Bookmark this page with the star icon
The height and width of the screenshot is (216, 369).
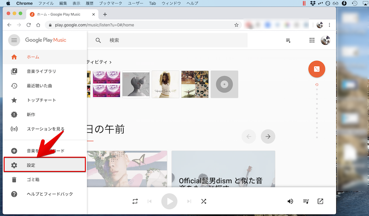point(237,25)
